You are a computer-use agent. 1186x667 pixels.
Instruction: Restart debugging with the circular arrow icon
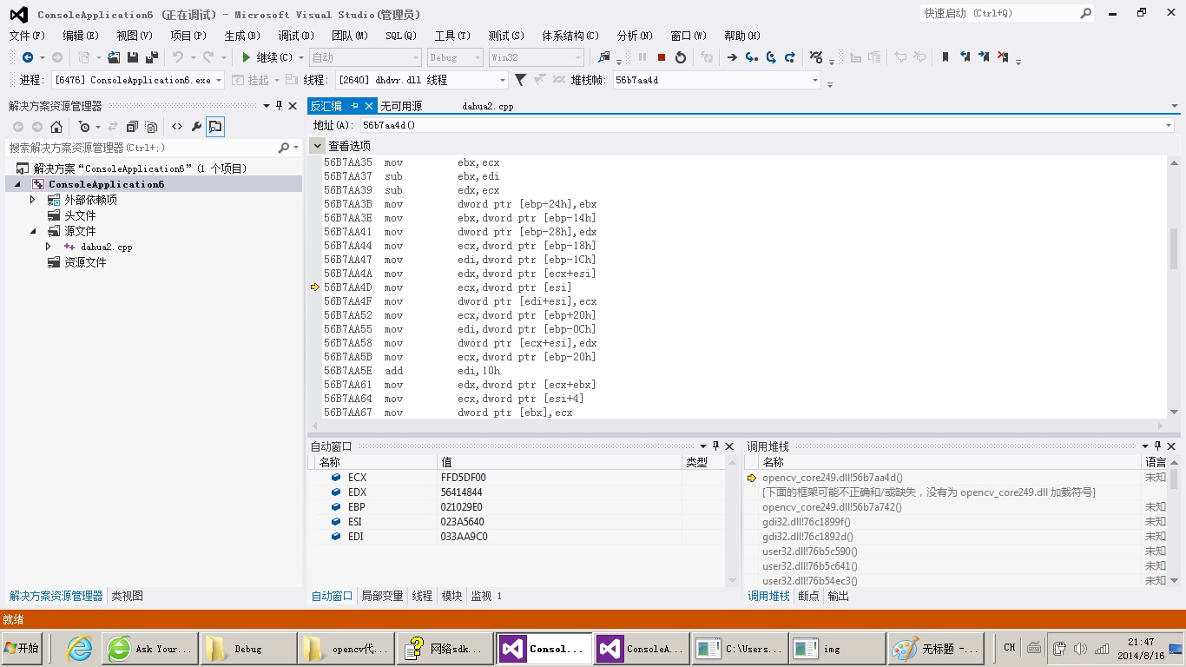pyautogui.click(x=681, y=57)
